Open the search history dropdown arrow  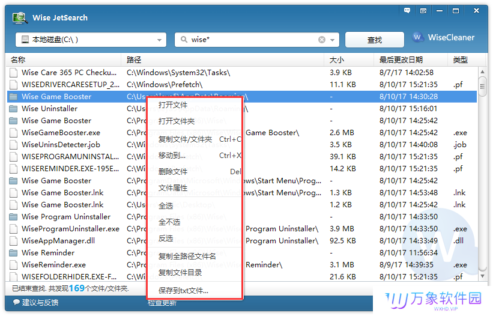tap(332, 40)
